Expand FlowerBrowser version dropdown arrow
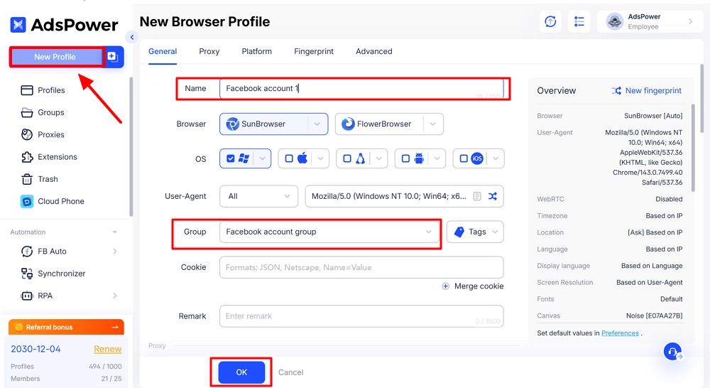This screenshot has height=388, width=710. point(433,124)
